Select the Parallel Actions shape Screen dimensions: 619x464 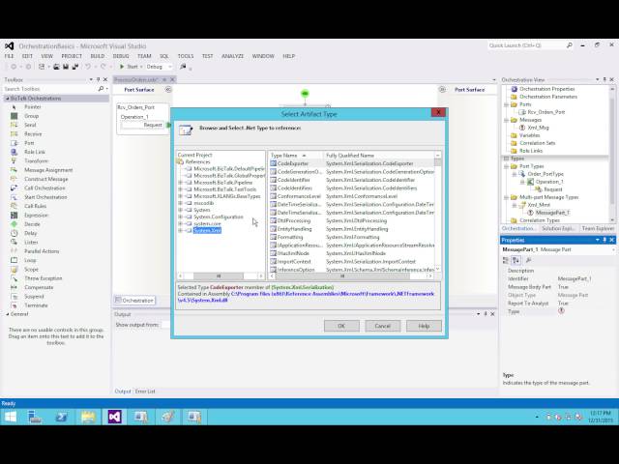42,251
